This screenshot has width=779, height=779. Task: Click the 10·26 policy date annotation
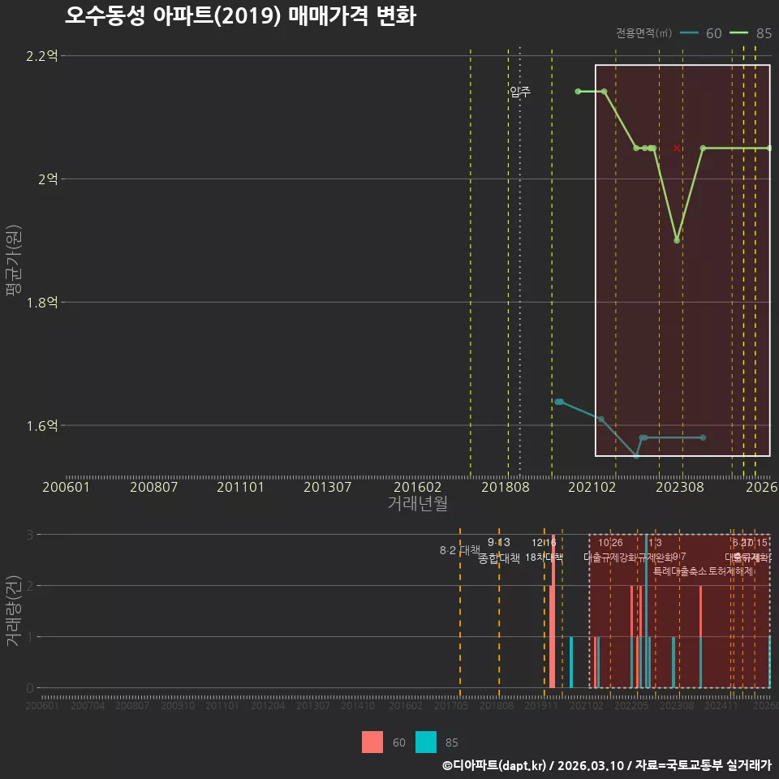(610, 543)
